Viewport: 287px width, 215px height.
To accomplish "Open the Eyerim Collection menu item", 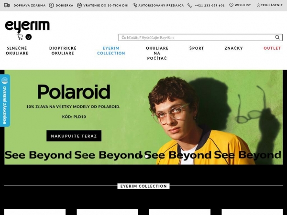I will coord(111,51).
